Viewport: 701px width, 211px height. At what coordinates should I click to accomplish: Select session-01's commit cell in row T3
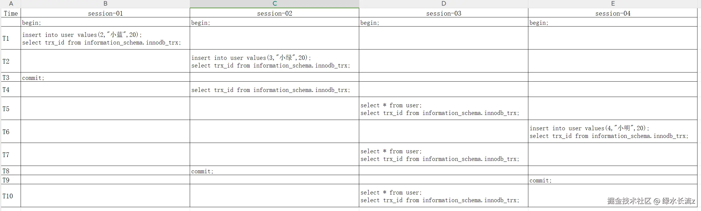(105, 78)
